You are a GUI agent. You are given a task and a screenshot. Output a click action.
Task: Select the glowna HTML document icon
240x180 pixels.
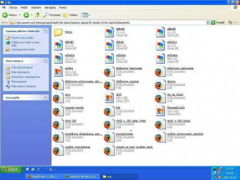[160, 84]
